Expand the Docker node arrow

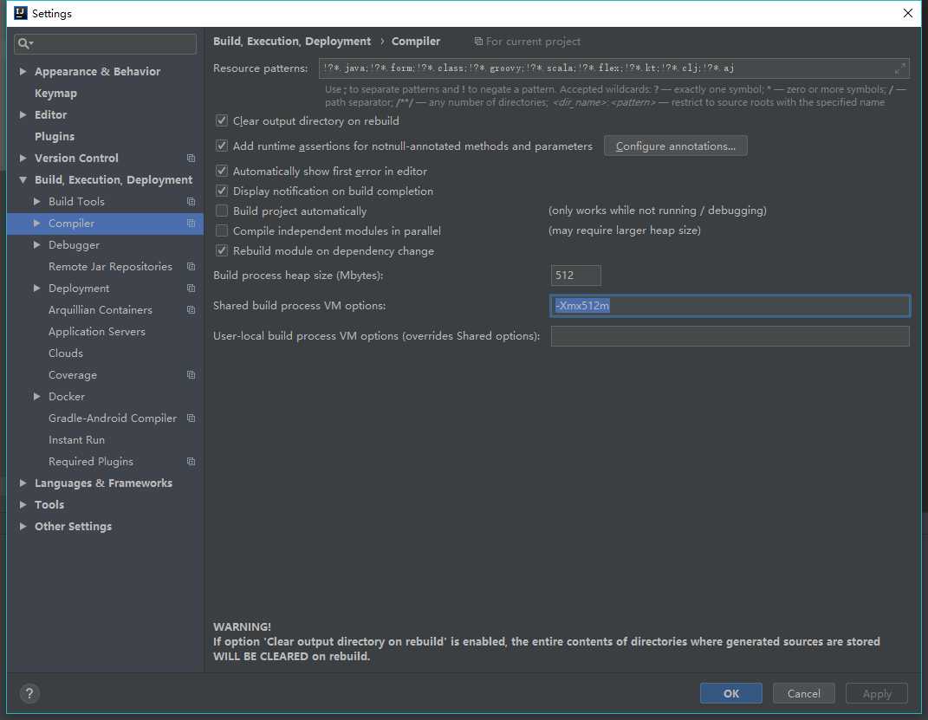[36, 396]
